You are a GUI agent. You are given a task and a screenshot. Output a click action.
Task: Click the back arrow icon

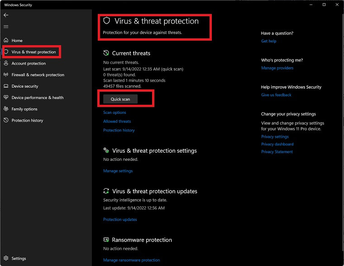[x=6, y=15]
